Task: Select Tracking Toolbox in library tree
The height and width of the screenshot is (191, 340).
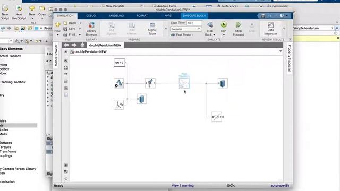Action: coord(13,82)
